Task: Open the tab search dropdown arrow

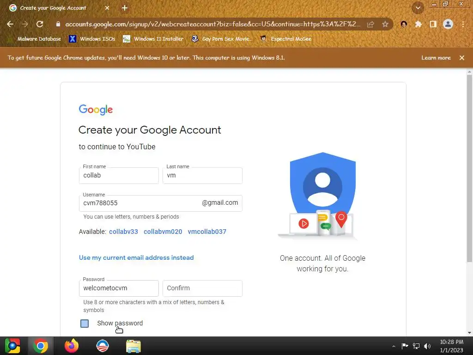Action: click(x=418, y=8)
